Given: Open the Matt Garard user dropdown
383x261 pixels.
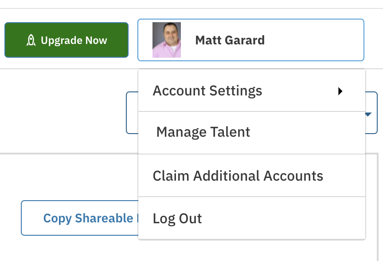Looking at the screenshot, I should [x=251, y=40].
